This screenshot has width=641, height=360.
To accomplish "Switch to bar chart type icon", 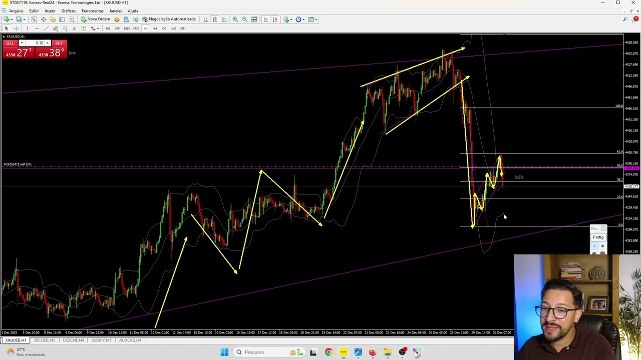I will click(205, 19).
